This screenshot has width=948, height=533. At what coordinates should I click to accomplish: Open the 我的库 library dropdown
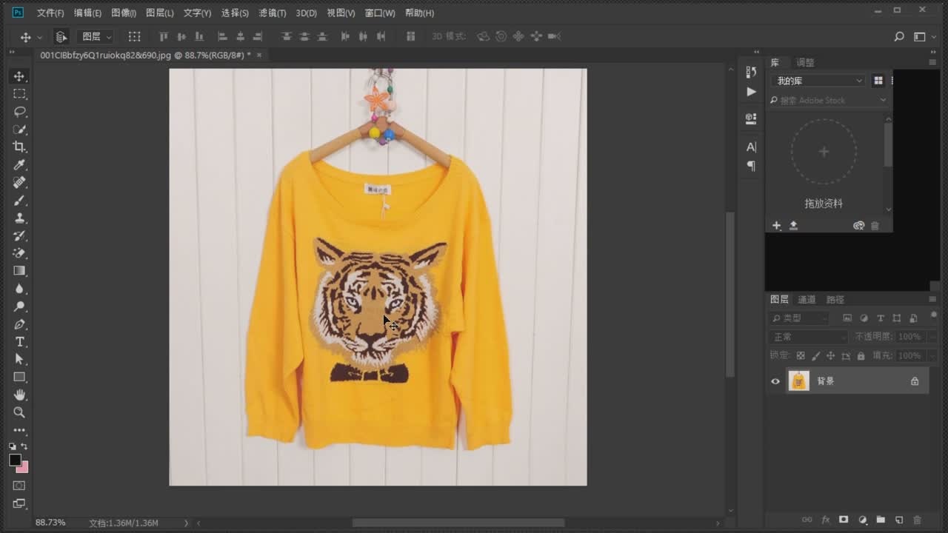point(818,81)
